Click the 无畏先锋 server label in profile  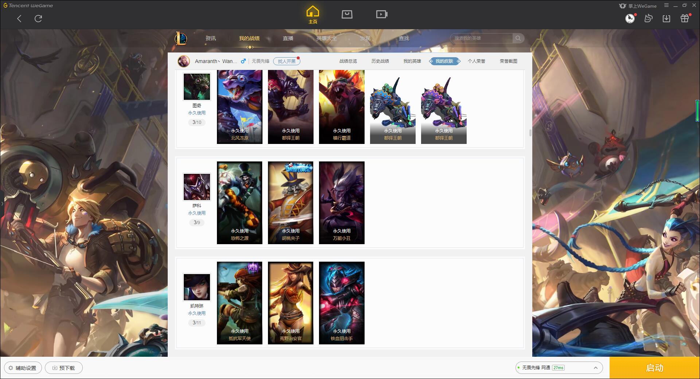(260, 61)
